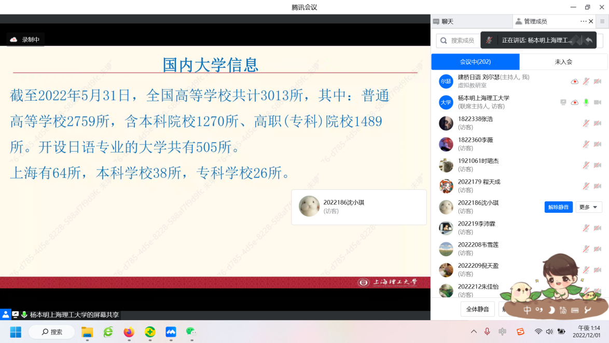Open the WeChat icon in the taskbar

(192, 332)
